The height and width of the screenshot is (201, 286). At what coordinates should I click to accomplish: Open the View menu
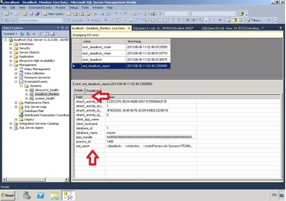click(x=22, y=7)
